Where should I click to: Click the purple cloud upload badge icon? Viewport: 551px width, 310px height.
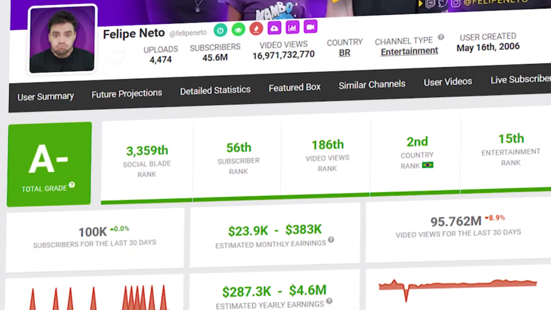(x=274, y=28)
